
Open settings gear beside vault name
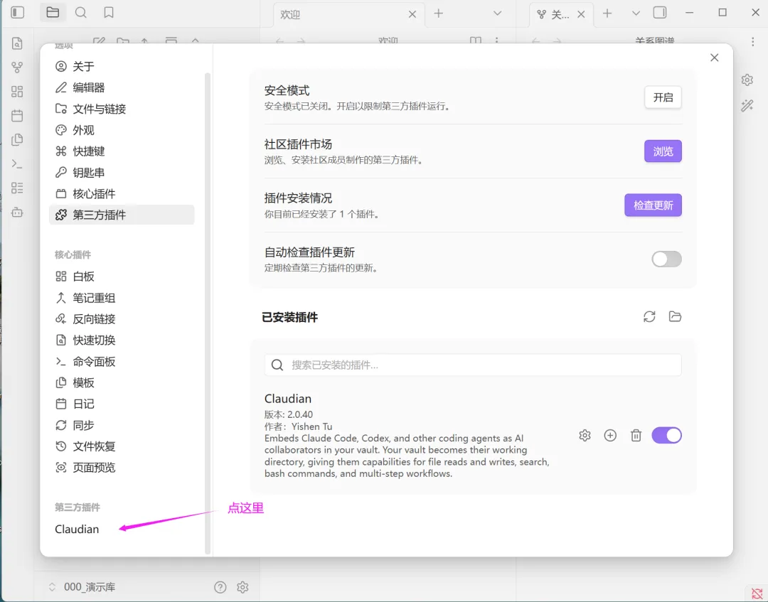[243, 587]
